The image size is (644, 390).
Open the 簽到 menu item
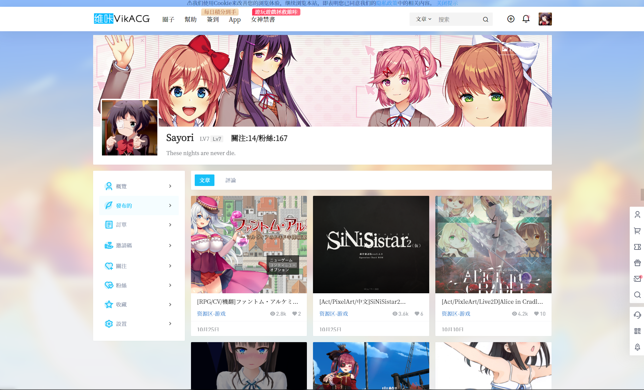(x=213, y=19)
